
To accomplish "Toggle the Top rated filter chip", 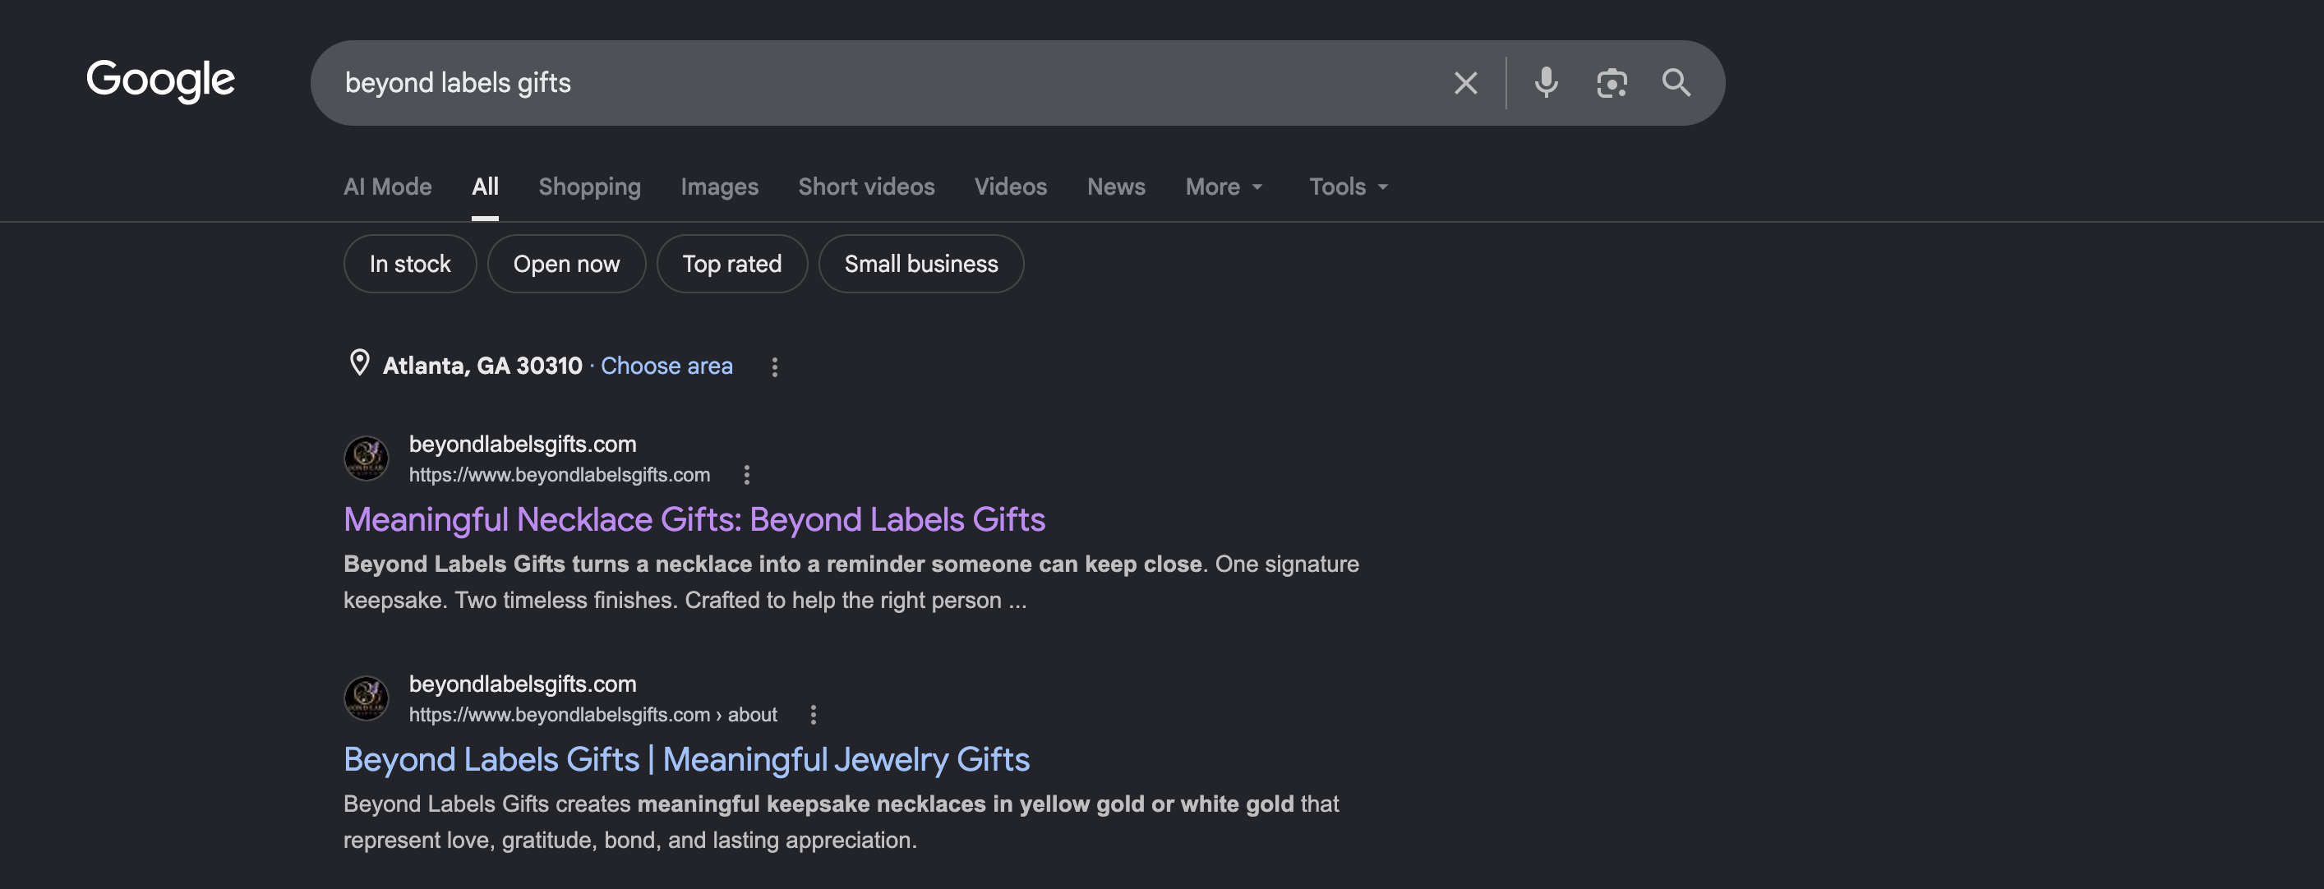I will click(731, 265).
